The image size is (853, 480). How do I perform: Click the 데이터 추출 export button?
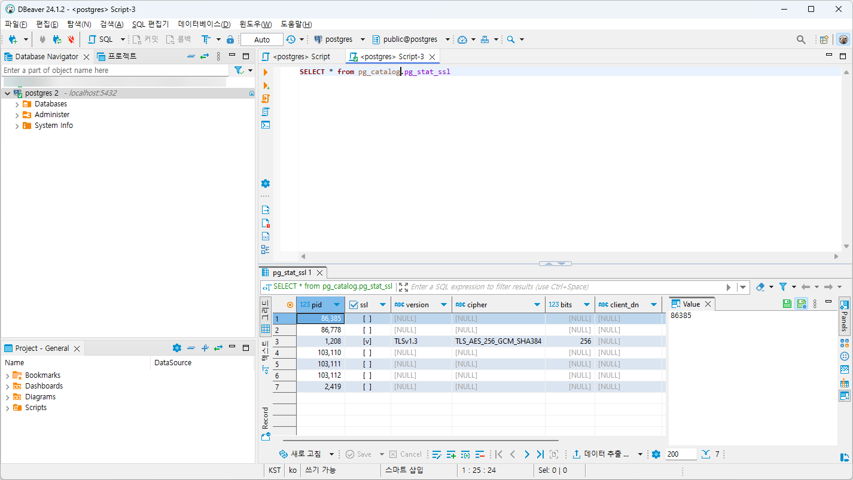(x=602, y=454)
